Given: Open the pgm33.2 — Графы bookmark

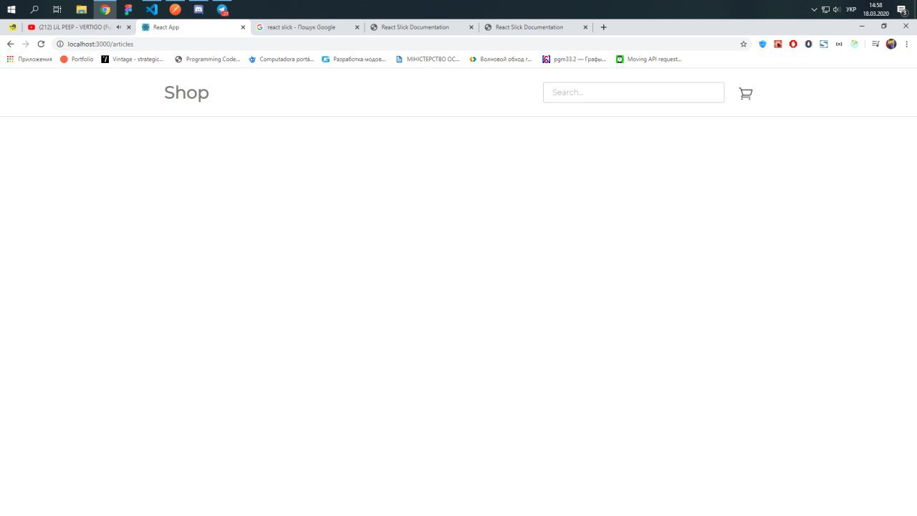Looking at the screenshot, I should click(575, 59).
